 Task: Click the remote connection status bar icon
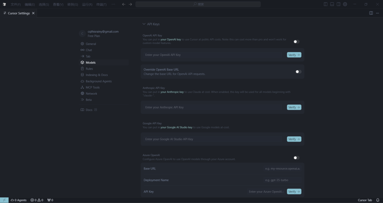coord(4,200)
